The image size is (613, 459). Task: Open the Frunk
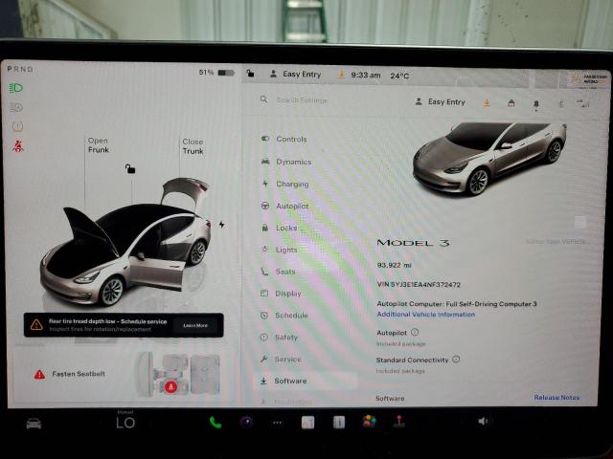tap(98, 145)
